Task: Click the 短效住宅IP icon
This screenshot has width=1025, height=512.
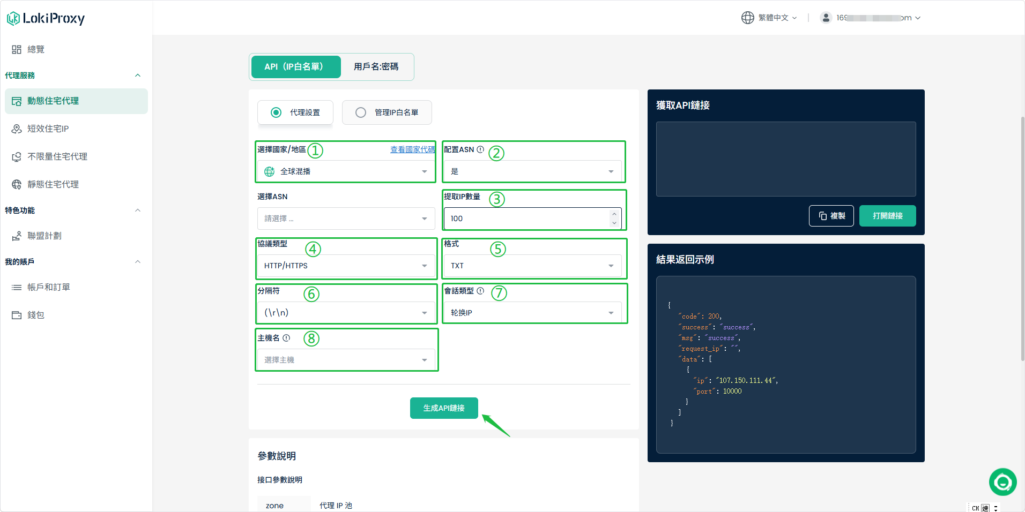Action: coord(17,129)
